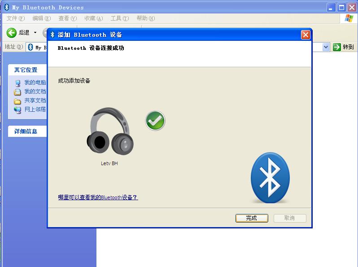Click the Bluetooth icon in dialog title bar
The image size is (358, 267).
tap(52, 35)
